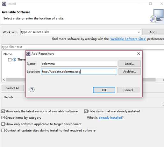Click the type filter text field
The width and height of the screenshot is (164, 147).
[x=83, y=47]
